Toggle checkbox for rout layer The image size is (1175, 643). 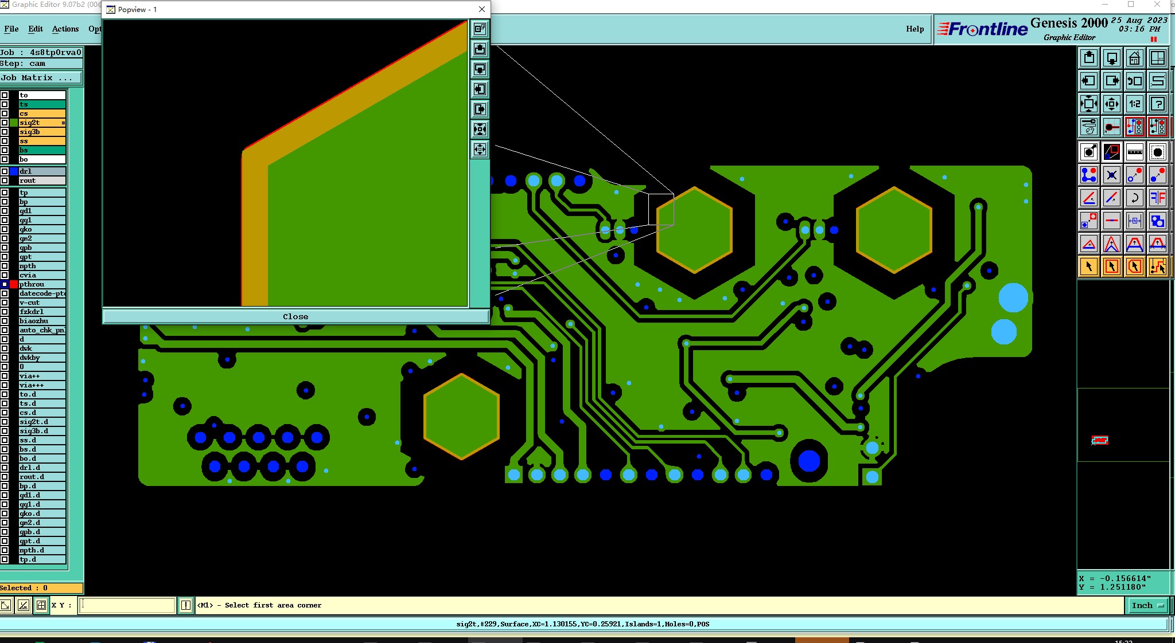click(5, 181)
